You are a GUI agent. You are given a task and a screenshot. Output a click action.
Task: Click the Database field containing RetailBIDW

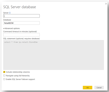coord(21,23)
